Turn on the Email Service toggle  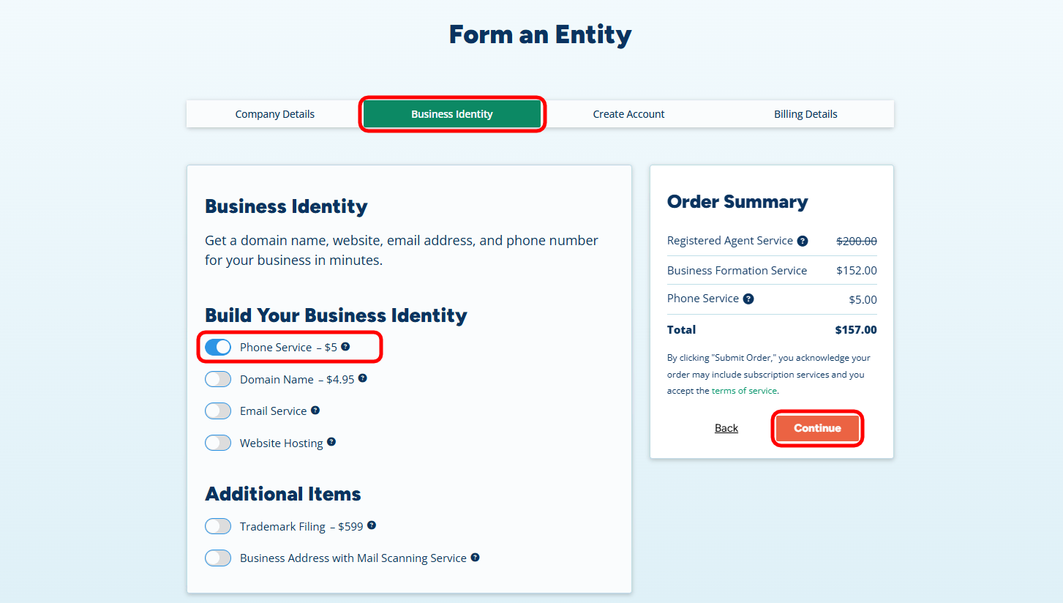[218, 411]
